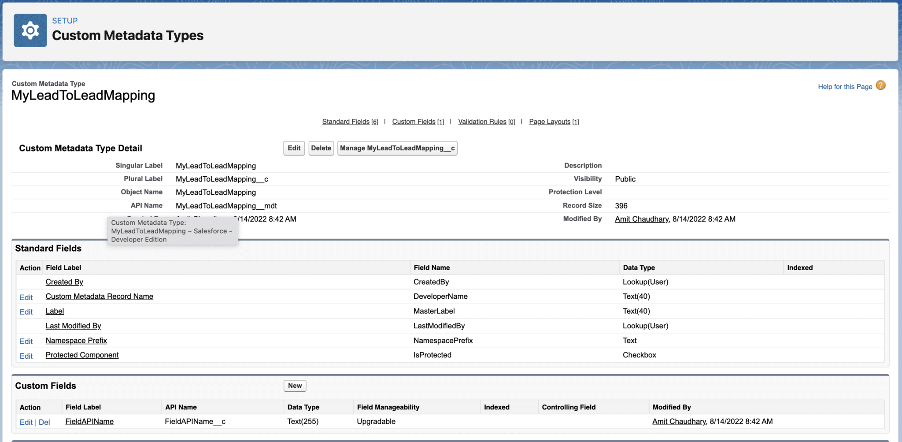
Task: Open the FieldAPIName custom field link
Action: [x=89, y=421]
